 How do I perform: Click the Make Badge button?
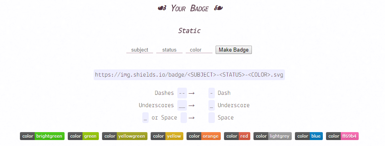[234, 50]
